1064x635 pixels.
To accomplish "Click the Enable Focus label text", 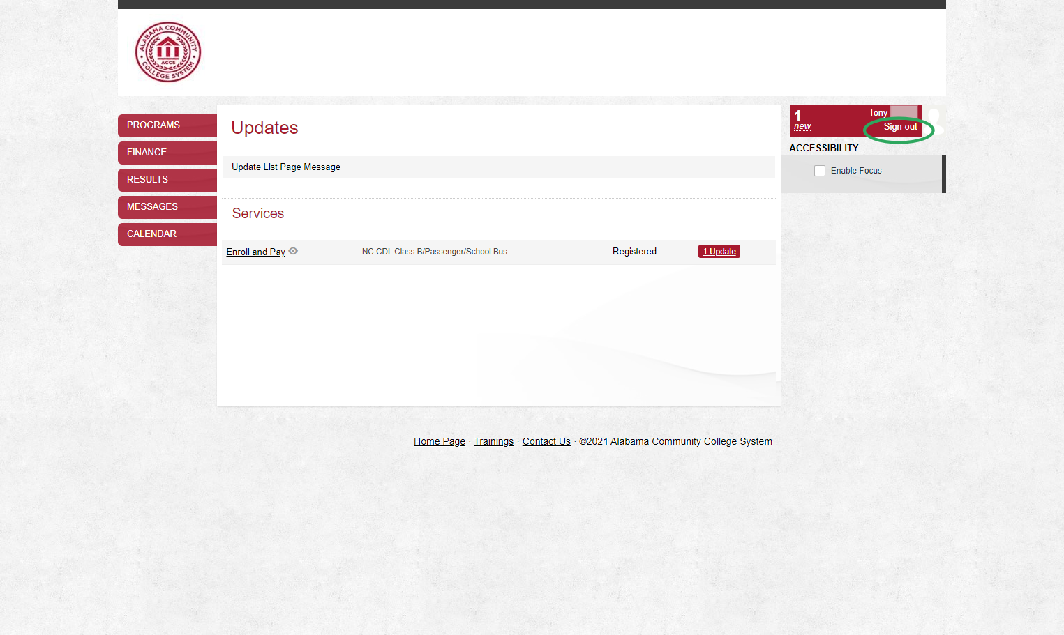I will click(856, 171).
